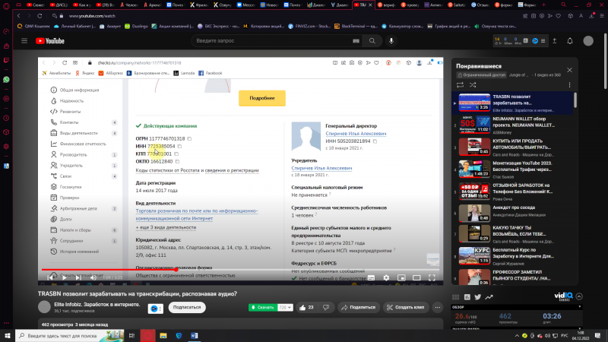
Task: Open Windows Start menu
Action: coord(8,335)
